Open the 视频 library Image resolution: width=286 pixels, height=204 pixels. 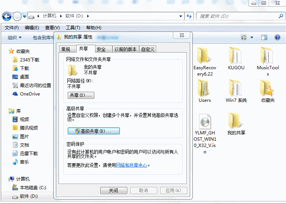pos(21,120)
